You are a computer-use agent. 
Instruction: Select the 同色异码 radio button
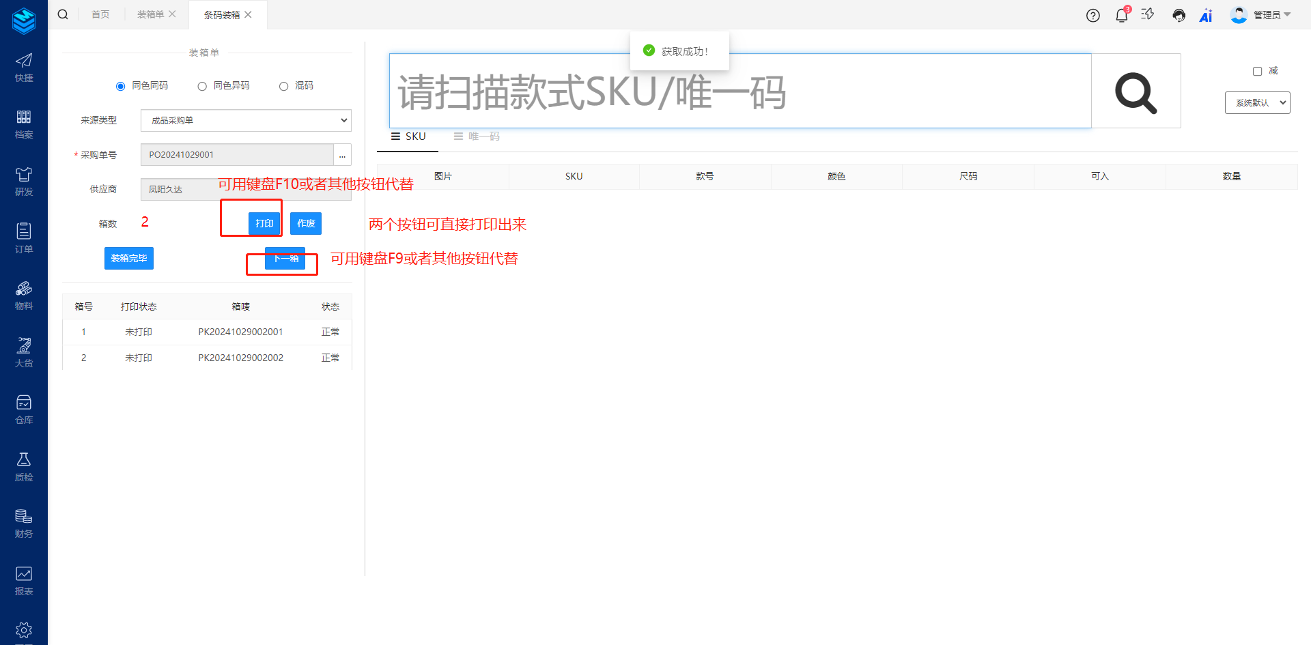pos(202,86)
